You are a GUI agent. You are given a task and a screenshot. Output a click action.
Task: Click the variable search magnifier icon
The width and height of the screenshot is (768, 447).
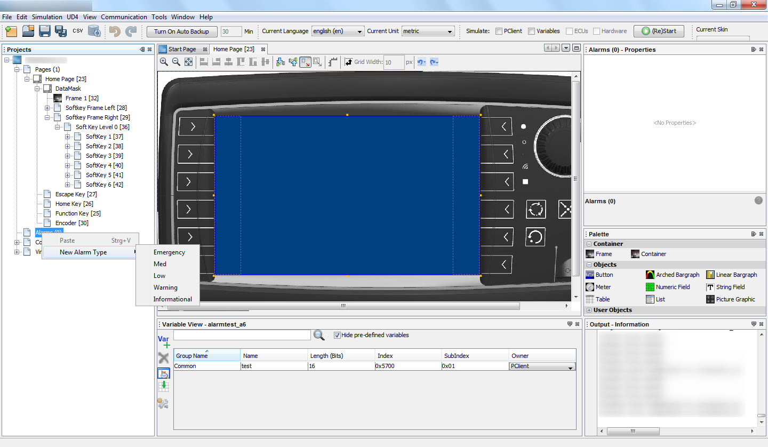(x=319, y=336)
